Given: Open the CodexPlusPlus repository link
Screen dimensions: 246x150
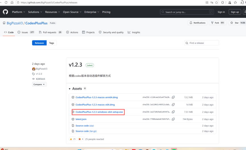Looking at the screenshot, I should [36, 23].
